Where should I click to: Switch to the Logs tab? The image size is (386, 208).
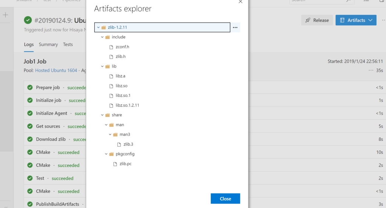(x=29, y=44)
